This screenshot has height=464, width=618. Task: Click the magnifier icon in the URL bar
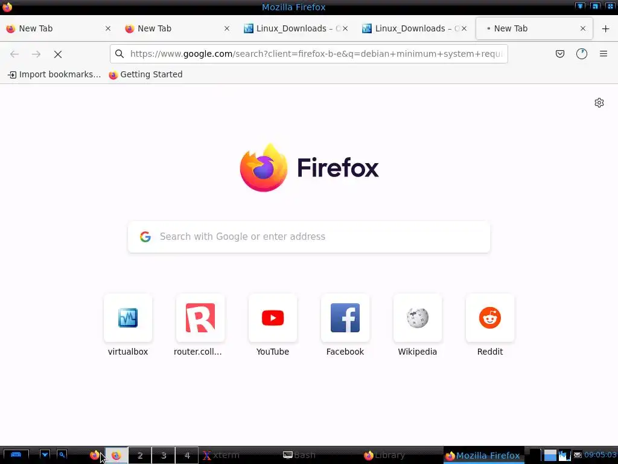pyautogui.click(x=119, y=54)
